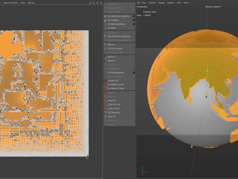Click the move-view icon in UV editor header
The height and width of the screenshot is (179, 238).
click(97, 2)
